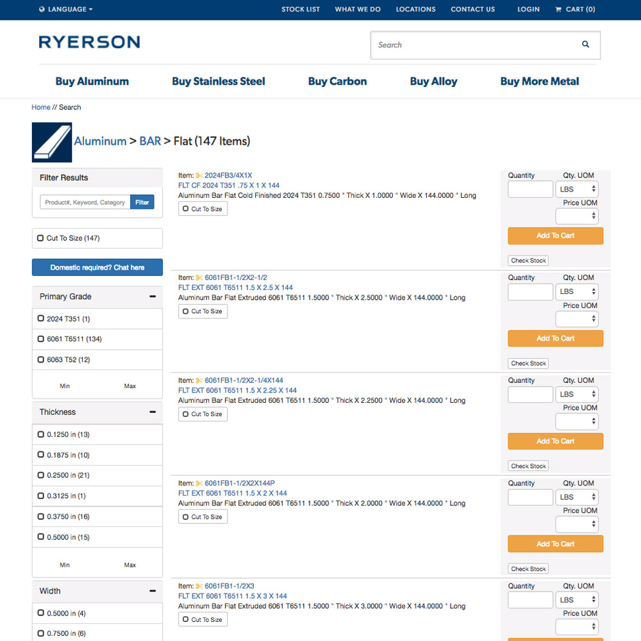Open the Buy Alloy menu
641x641 pixels.
433,81
